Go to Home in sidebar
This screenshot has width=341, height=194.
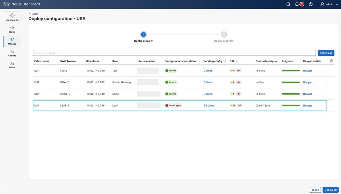(12, 30)
